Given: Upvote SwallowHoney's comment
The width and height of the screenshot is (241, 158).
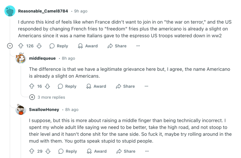Looking at the screenshot, I should (32, 151).
